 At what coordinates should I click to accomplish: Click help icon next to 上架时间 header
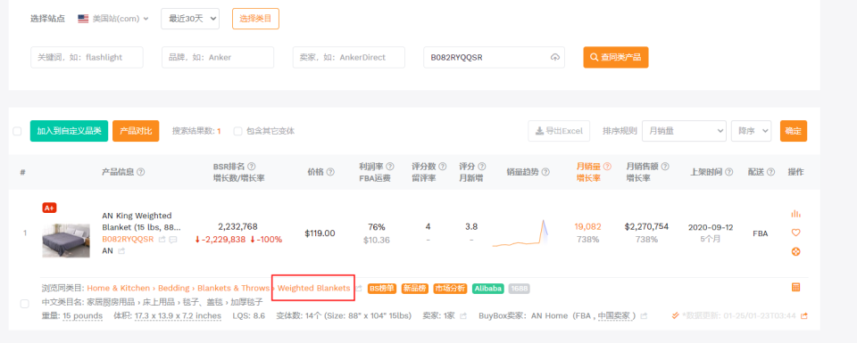[728, 172]
